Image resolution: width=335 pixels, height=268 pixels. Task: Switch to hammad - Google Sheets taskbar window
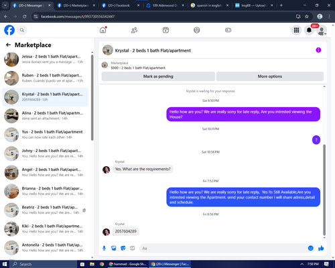point(127,264)
